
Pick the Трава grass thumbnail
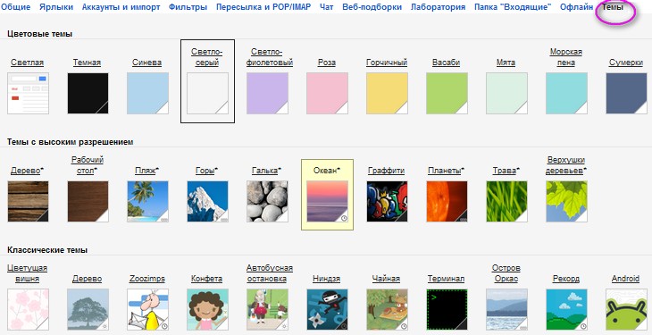[x=507, y=201]
